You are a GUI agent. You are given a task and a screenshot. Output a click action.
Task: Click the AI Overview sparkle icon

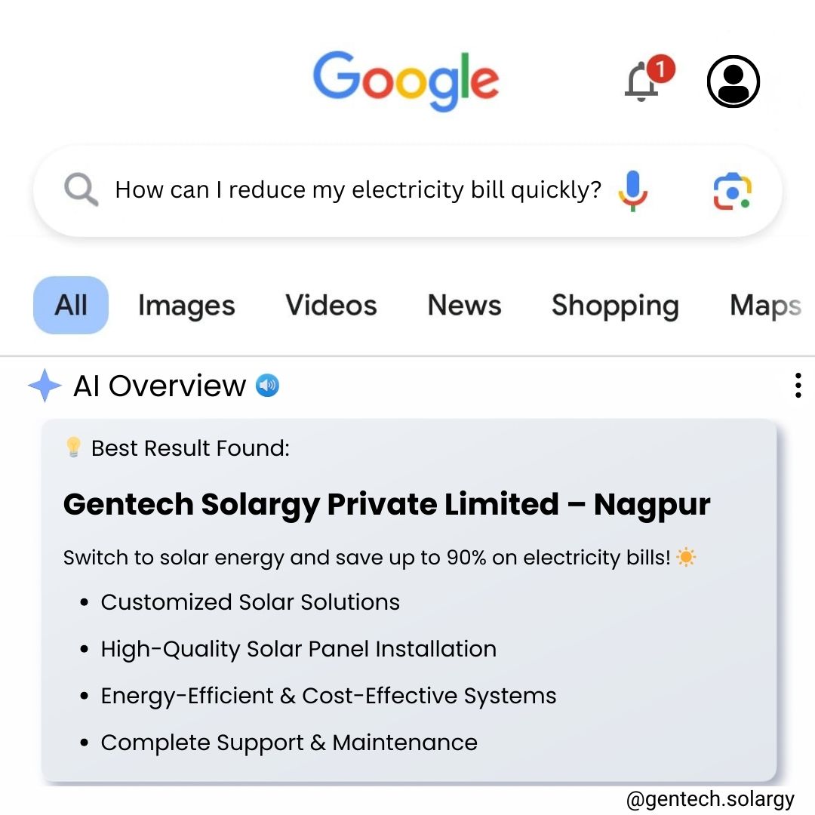[x=45, y=385]
